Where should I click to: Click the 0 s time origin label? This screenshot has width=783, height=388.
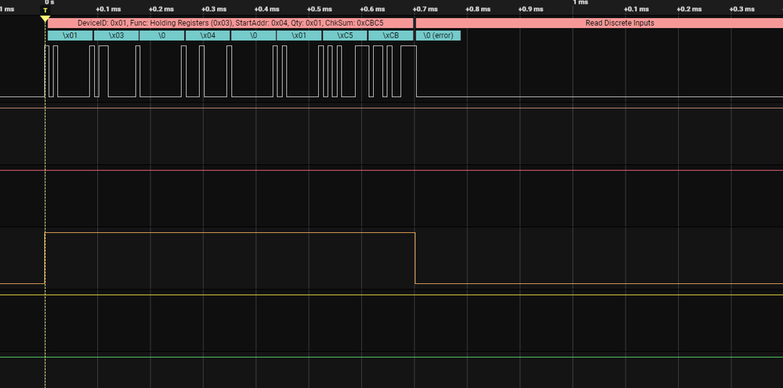pyautogui.click(x=49, y=2)
